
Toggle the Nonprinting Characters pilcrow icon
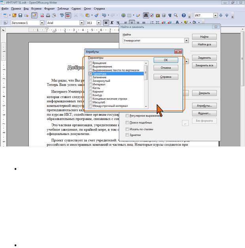coord(170,15)
